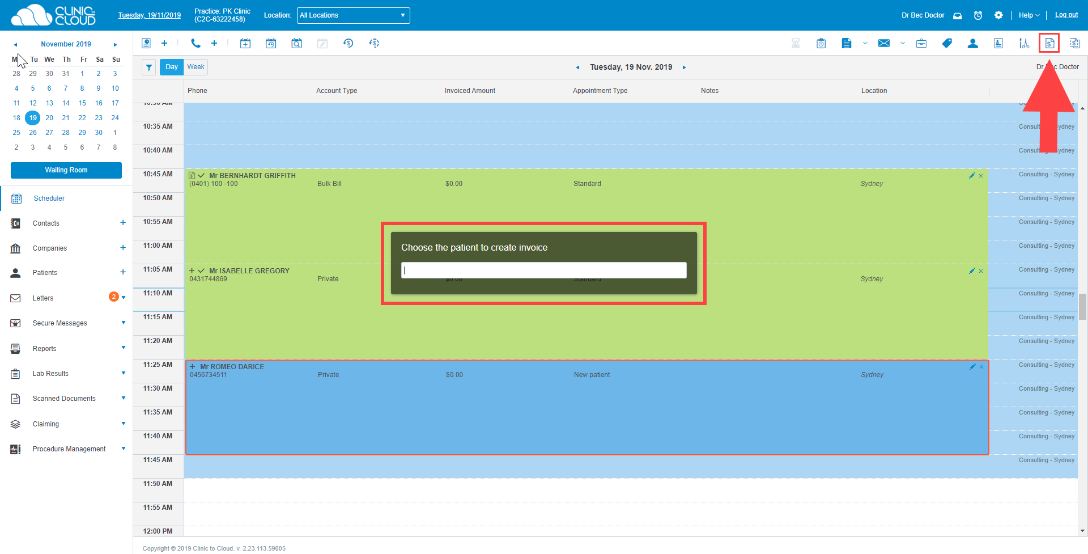Select 22 November in the mini calendar
The width and height of the screenshot is (1088, 554).
pyautogui.click(x=82, y=118)
